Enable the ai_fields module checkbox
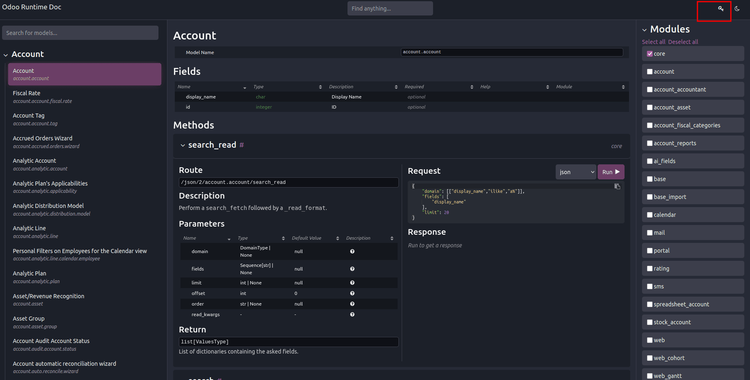Viewport: 750px width, 380px height. 650,161
